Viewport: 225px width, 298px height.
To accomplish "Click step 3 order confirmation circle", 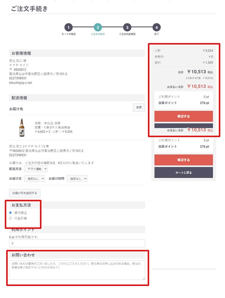I will (127, 27).
